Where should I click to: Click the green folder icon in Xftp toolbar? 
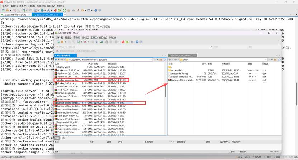(x=127, y=42)
